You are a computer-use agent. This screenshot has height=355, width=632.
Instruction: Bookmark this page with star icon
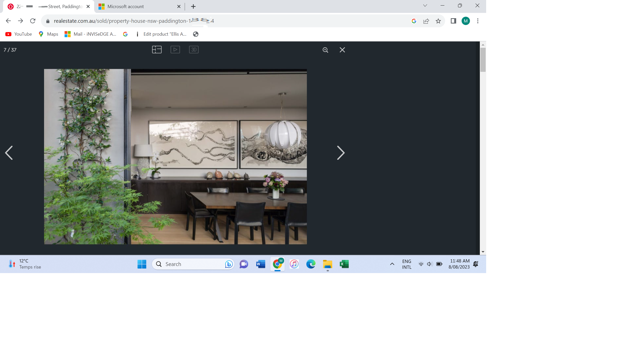438,21
